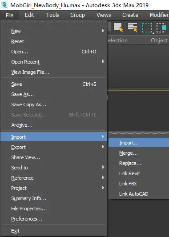Choose Rectangular Selection Region tool
This screenshot has height=237, width=169.
pos(147,28)
